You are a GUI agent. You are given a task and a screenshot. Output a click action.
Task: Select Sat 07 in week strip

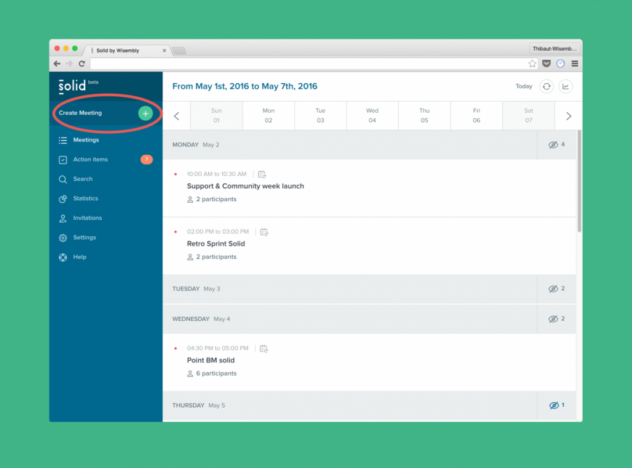pos(528,115)
